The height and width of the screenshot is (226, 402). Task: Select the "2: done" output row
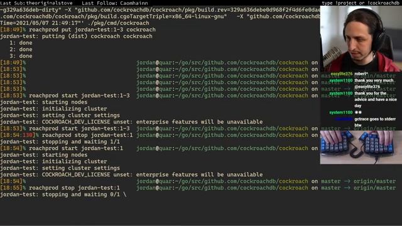coord(21,50)
